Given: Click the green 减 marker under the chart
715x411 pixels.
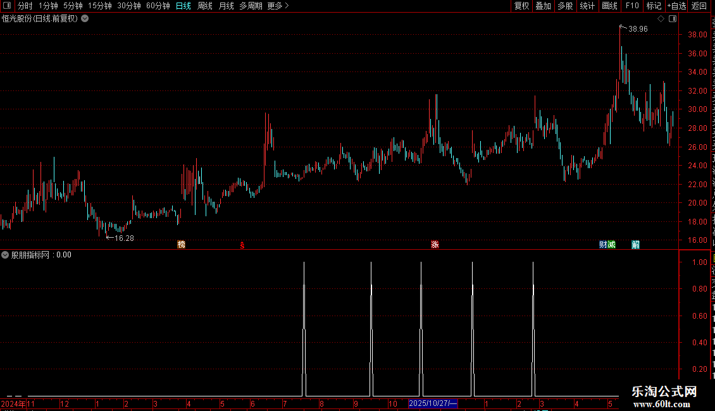Looking at the screenshot, I should coord(611,245).
